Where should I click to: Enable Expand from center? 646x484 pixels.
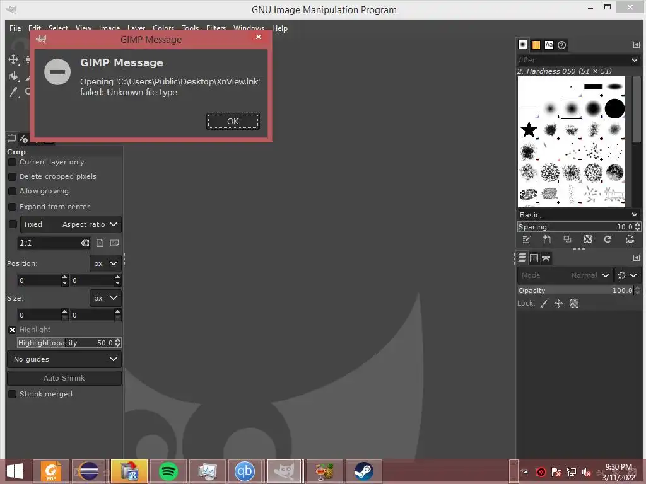pyautogui.click(x=13, y=207)
